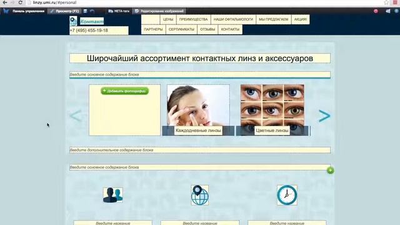This screenshot has width=400, height=225.
Task: Click the green Добавить фотографии button
Action: (x=124, y=91)
